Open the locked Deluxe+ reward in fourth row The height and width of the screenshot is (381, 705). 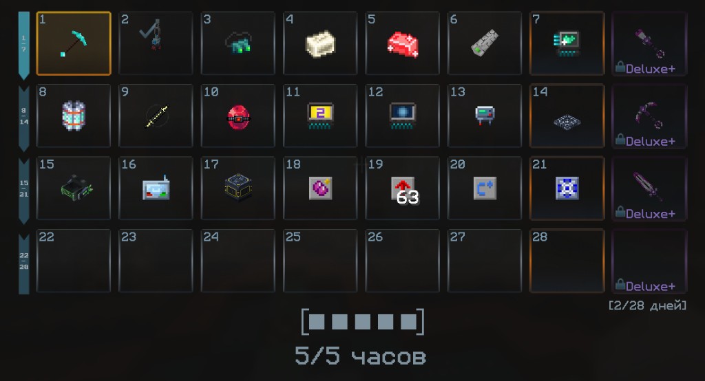[649, 261]
